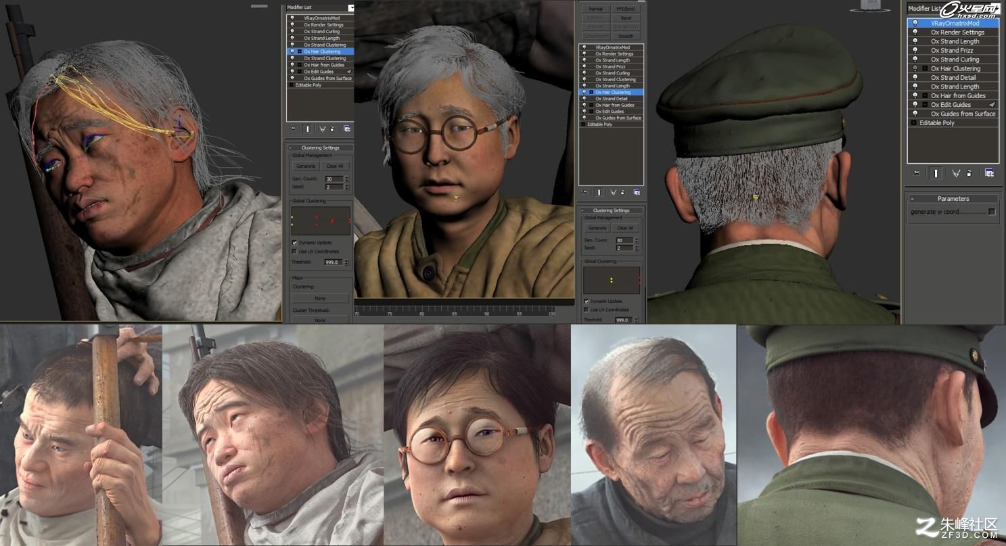Remove modifier from stack in left panel
Image resolution: width=1006 pixels, height=546 pixels.
pos(332,128)
